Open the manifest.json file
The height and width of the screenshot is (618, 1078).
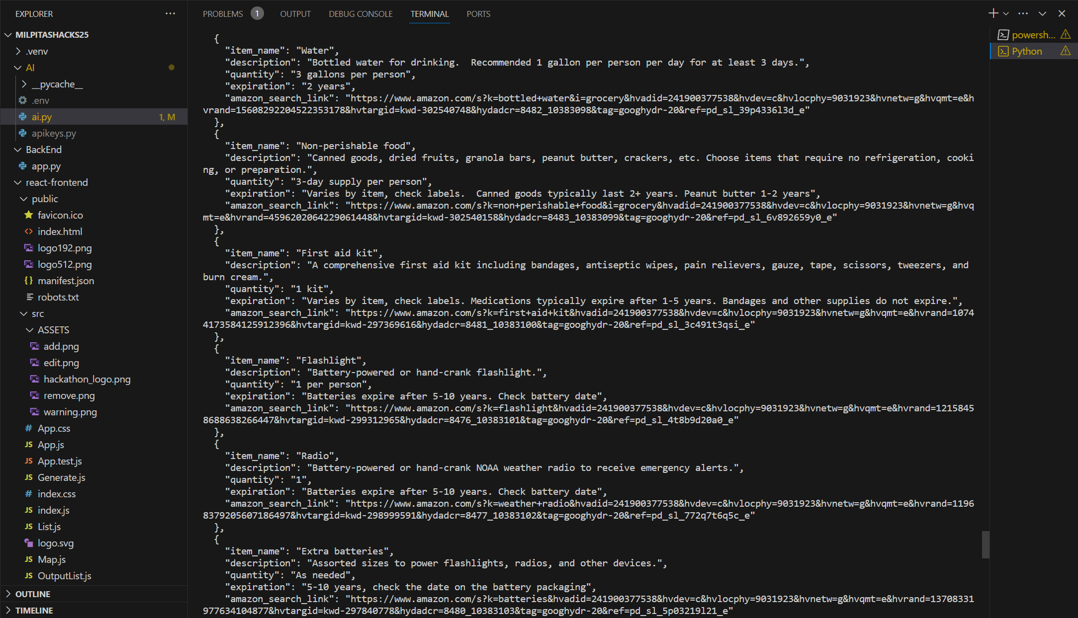click(x=66, y=281)
